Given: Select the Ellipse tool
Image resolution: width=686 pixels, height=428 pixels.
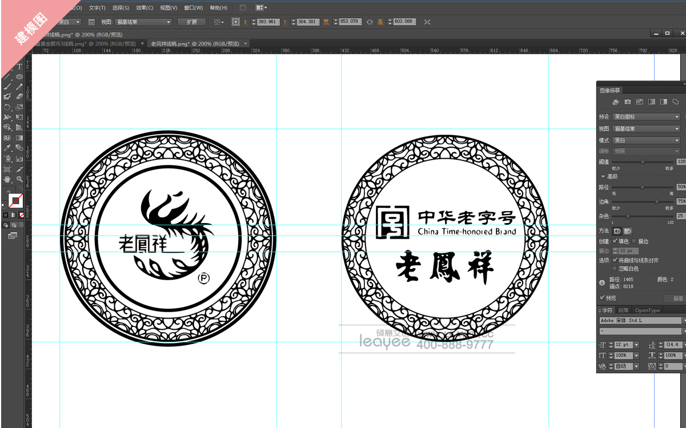Looking at the screenshot, I should point(19,76).
